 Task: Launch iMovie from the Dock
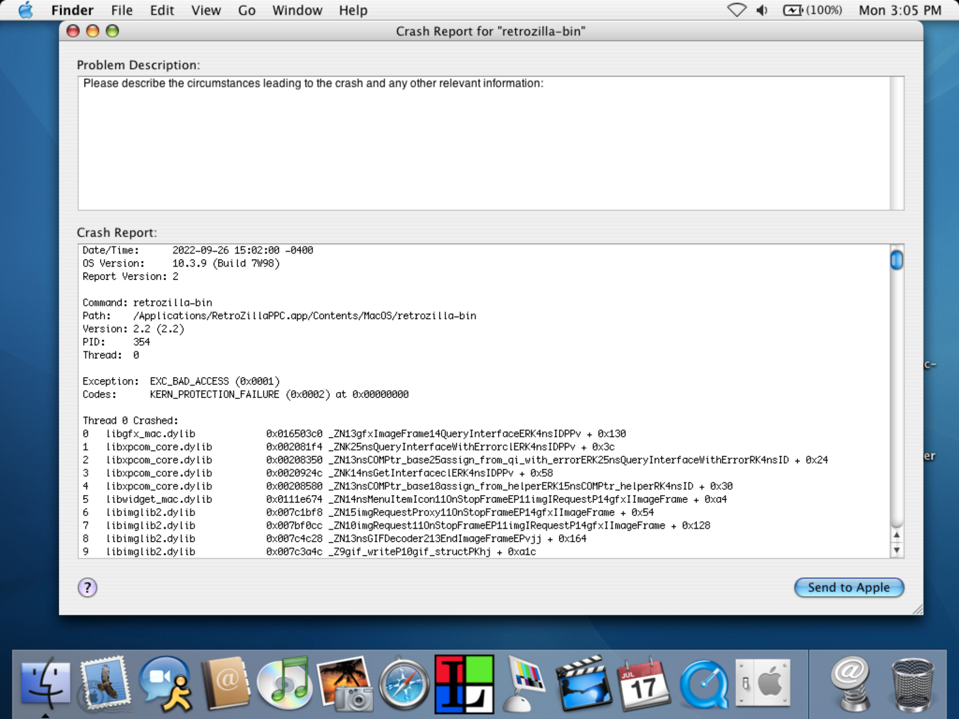(584, 683)
